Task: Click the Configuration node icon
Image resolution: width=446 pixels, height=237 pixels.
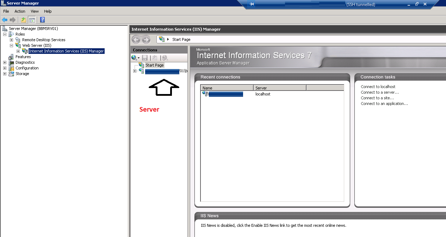Action: tap(11, 68)
